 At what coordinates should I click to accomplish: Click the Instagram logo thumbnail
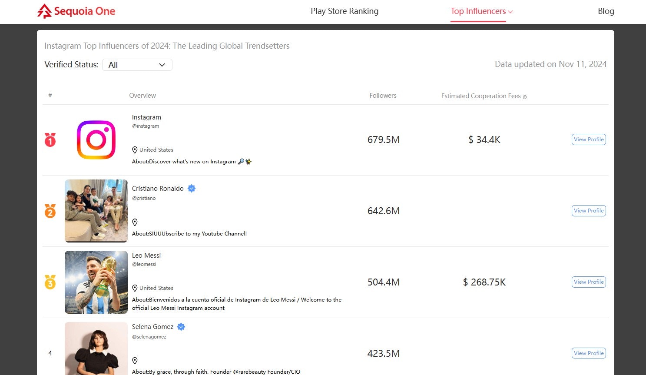pyautogui.click(x=96, y=140)
